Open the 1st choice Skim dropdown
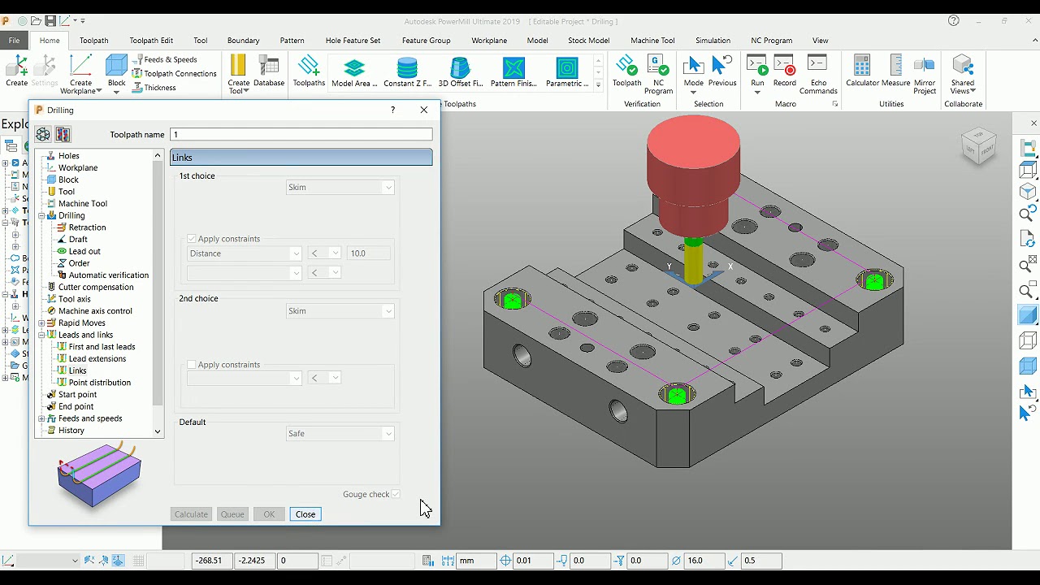The width and height of the screenshot is (1040, 585). click(x=340, y=188)
